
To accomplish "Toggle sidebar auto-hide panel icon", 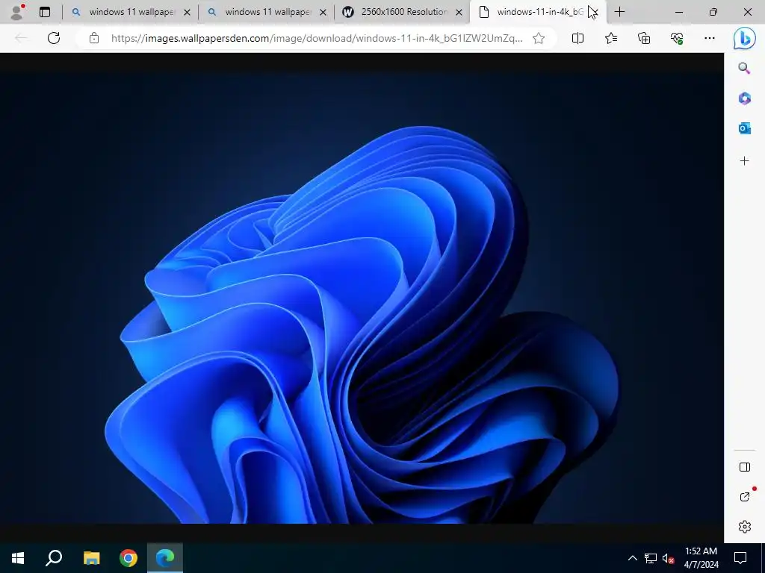I will [x=745, y=467].
